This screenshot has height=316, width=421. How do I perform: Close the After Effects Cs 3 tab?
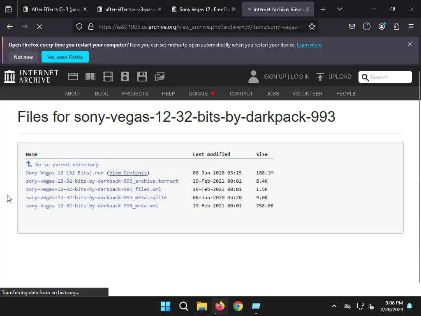85,9
